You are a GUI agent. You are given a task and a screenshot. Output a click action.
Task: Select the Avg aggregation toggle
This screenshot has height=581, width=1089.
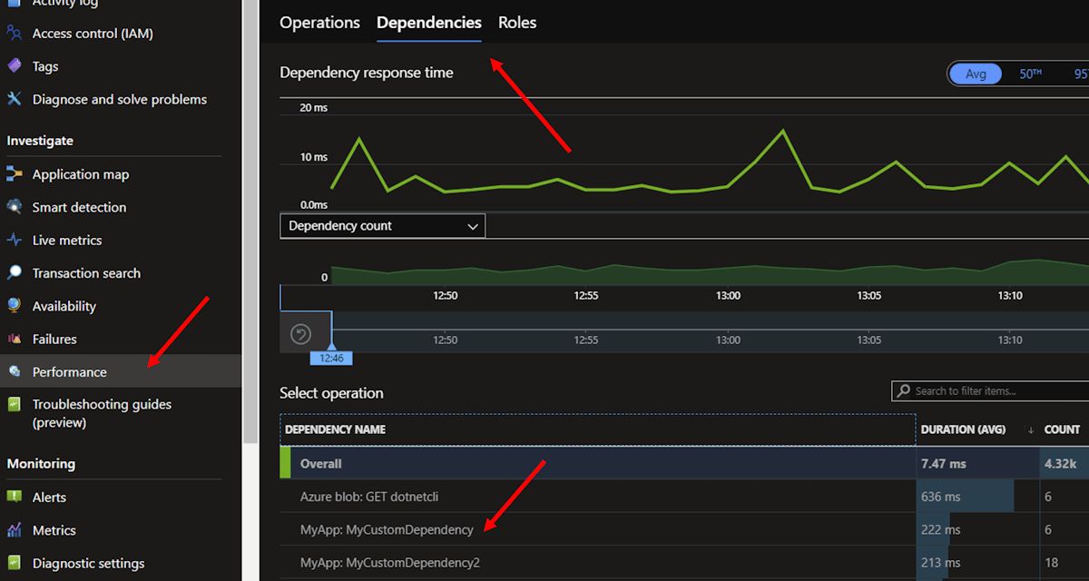[976, 74]
